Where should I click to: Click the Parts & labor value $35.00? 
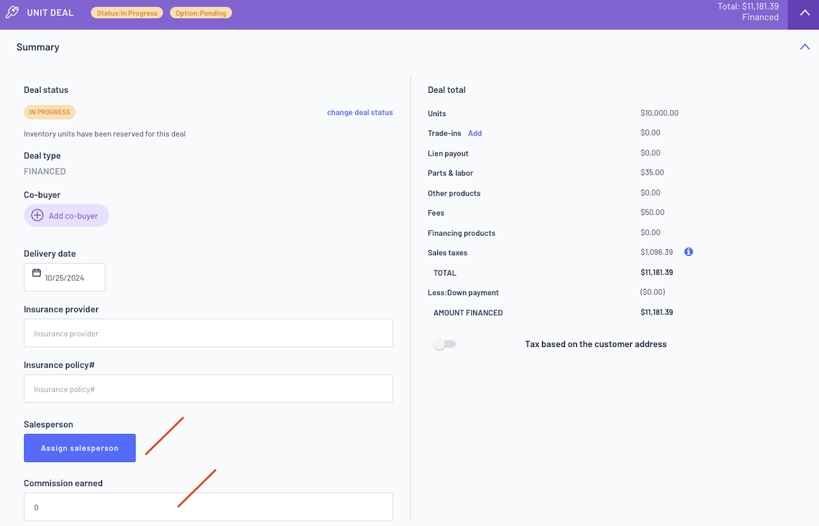652,172
